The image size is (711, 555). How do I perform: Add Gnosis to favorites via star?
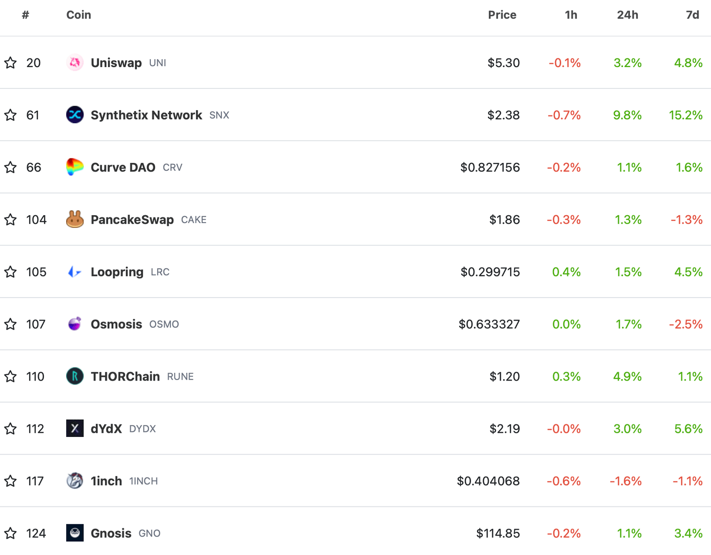point(10,533)
